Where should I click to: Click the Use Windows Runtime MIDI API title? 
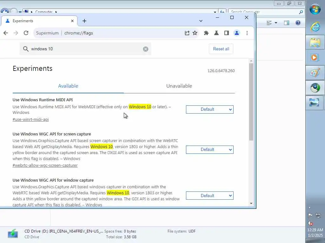[x=43, y=100]
